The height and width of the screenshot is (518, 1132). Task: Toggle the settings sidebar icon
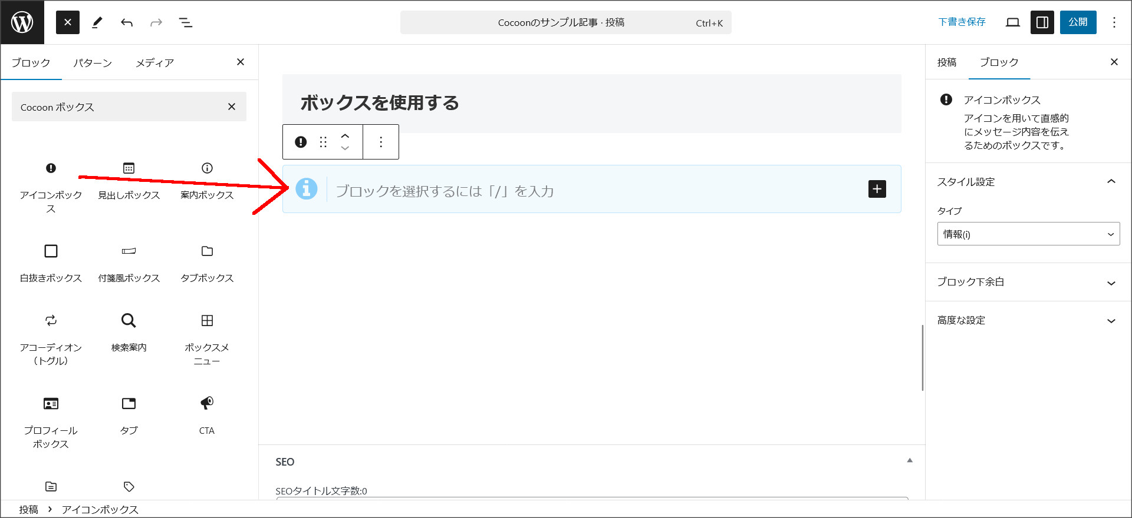1042,22
